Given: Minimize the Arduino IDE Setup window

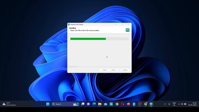Looking at the screenshot, I should [x=116, y=24].
